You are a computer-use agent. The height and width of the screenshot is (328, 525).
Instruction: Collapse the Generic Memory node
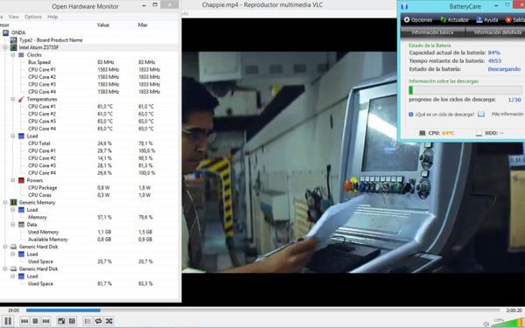[5, 203]
